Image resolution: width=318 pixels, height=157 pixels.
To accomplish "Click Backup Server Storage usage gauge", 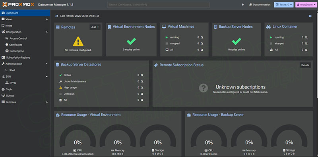I will pyautogui.click(x=289, y=136).
